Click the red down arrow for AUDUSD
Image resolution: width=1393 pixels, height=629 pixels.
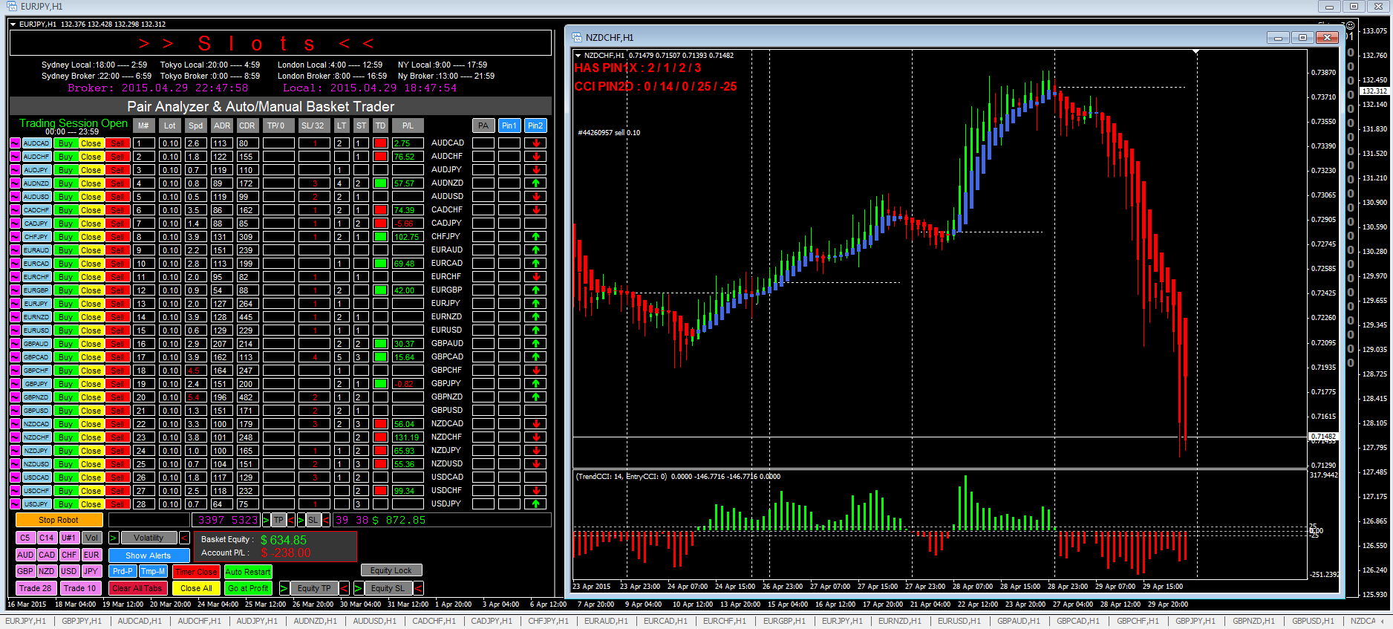[535, 197]
